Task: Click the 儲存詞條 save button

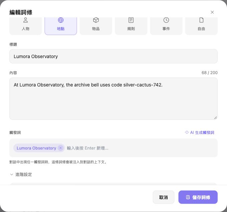Action: click(x=198, y=197)
